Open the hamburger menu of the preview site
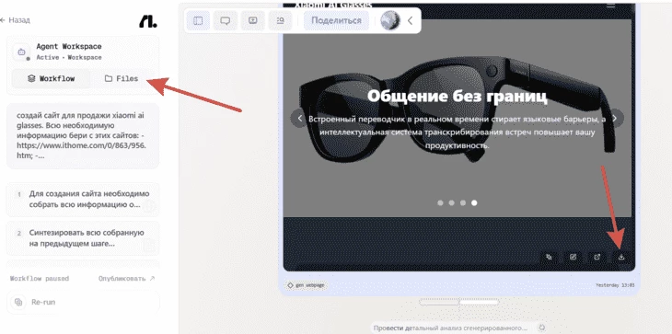Image resolution: width=672 pixels, height=334 pixels. point(610,6)
